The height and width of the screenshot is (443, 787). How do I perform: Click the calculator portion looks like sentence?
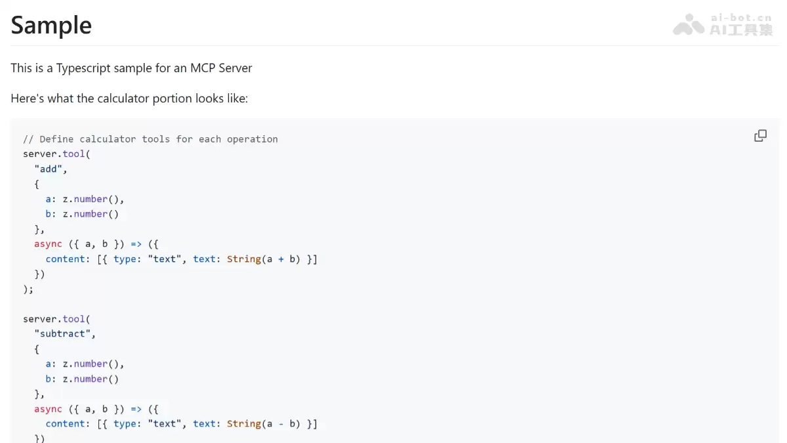click(129, 98)
